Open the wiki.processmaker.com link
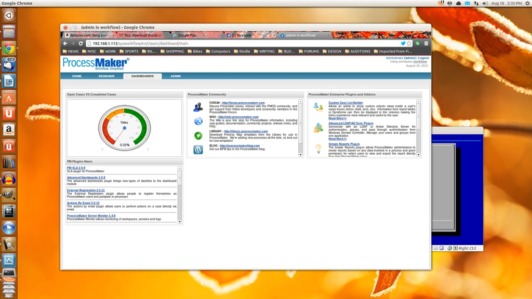This screenshot has height=299, width=532. 238,117
